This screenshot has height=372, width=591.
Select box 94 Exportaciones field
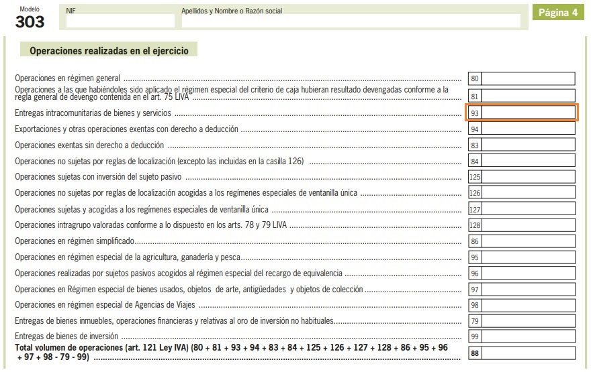click(x=528, y=129)
